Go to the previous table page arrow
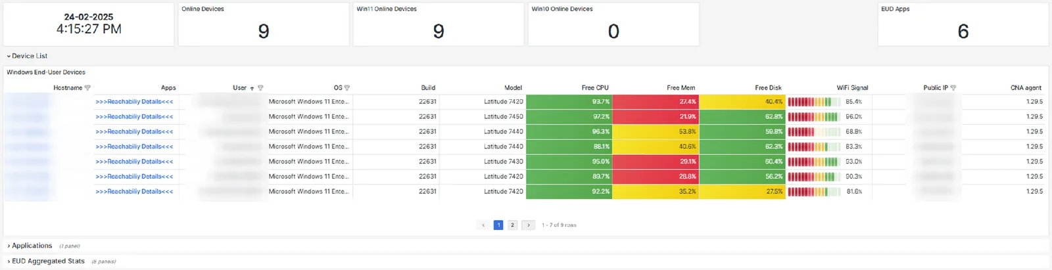 [x=483, y=225]
